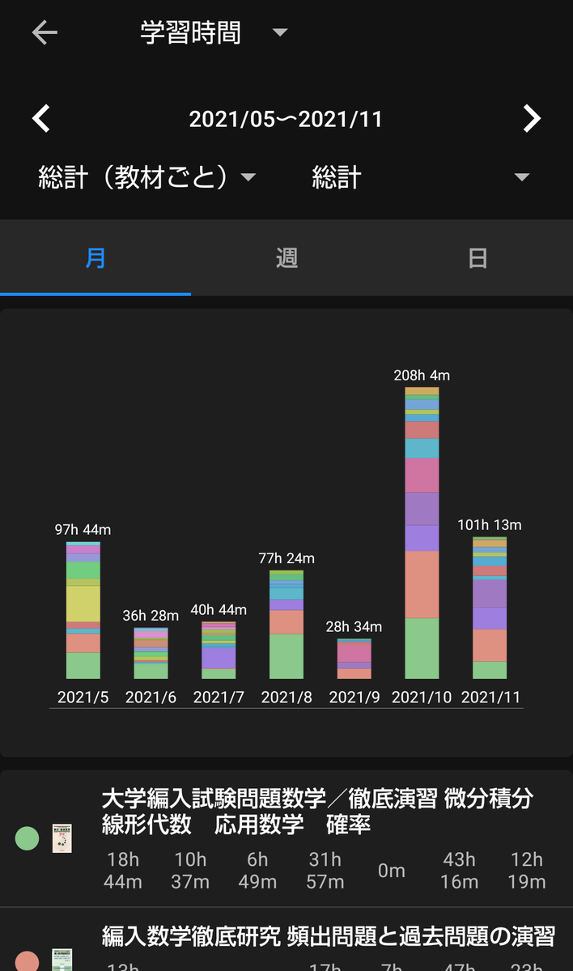Click the 77h 24m total label

point(286,558)
